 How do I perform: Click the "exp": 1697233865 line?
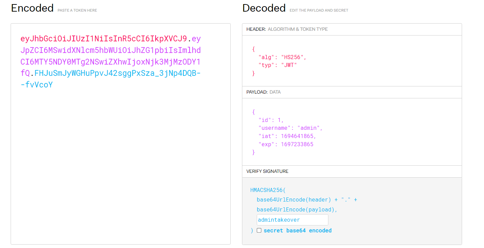[286, 144]
